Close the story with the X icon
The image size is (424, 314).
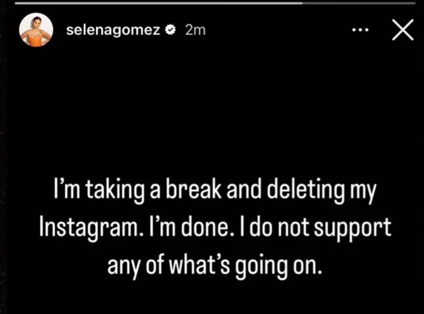pos(403,30)
